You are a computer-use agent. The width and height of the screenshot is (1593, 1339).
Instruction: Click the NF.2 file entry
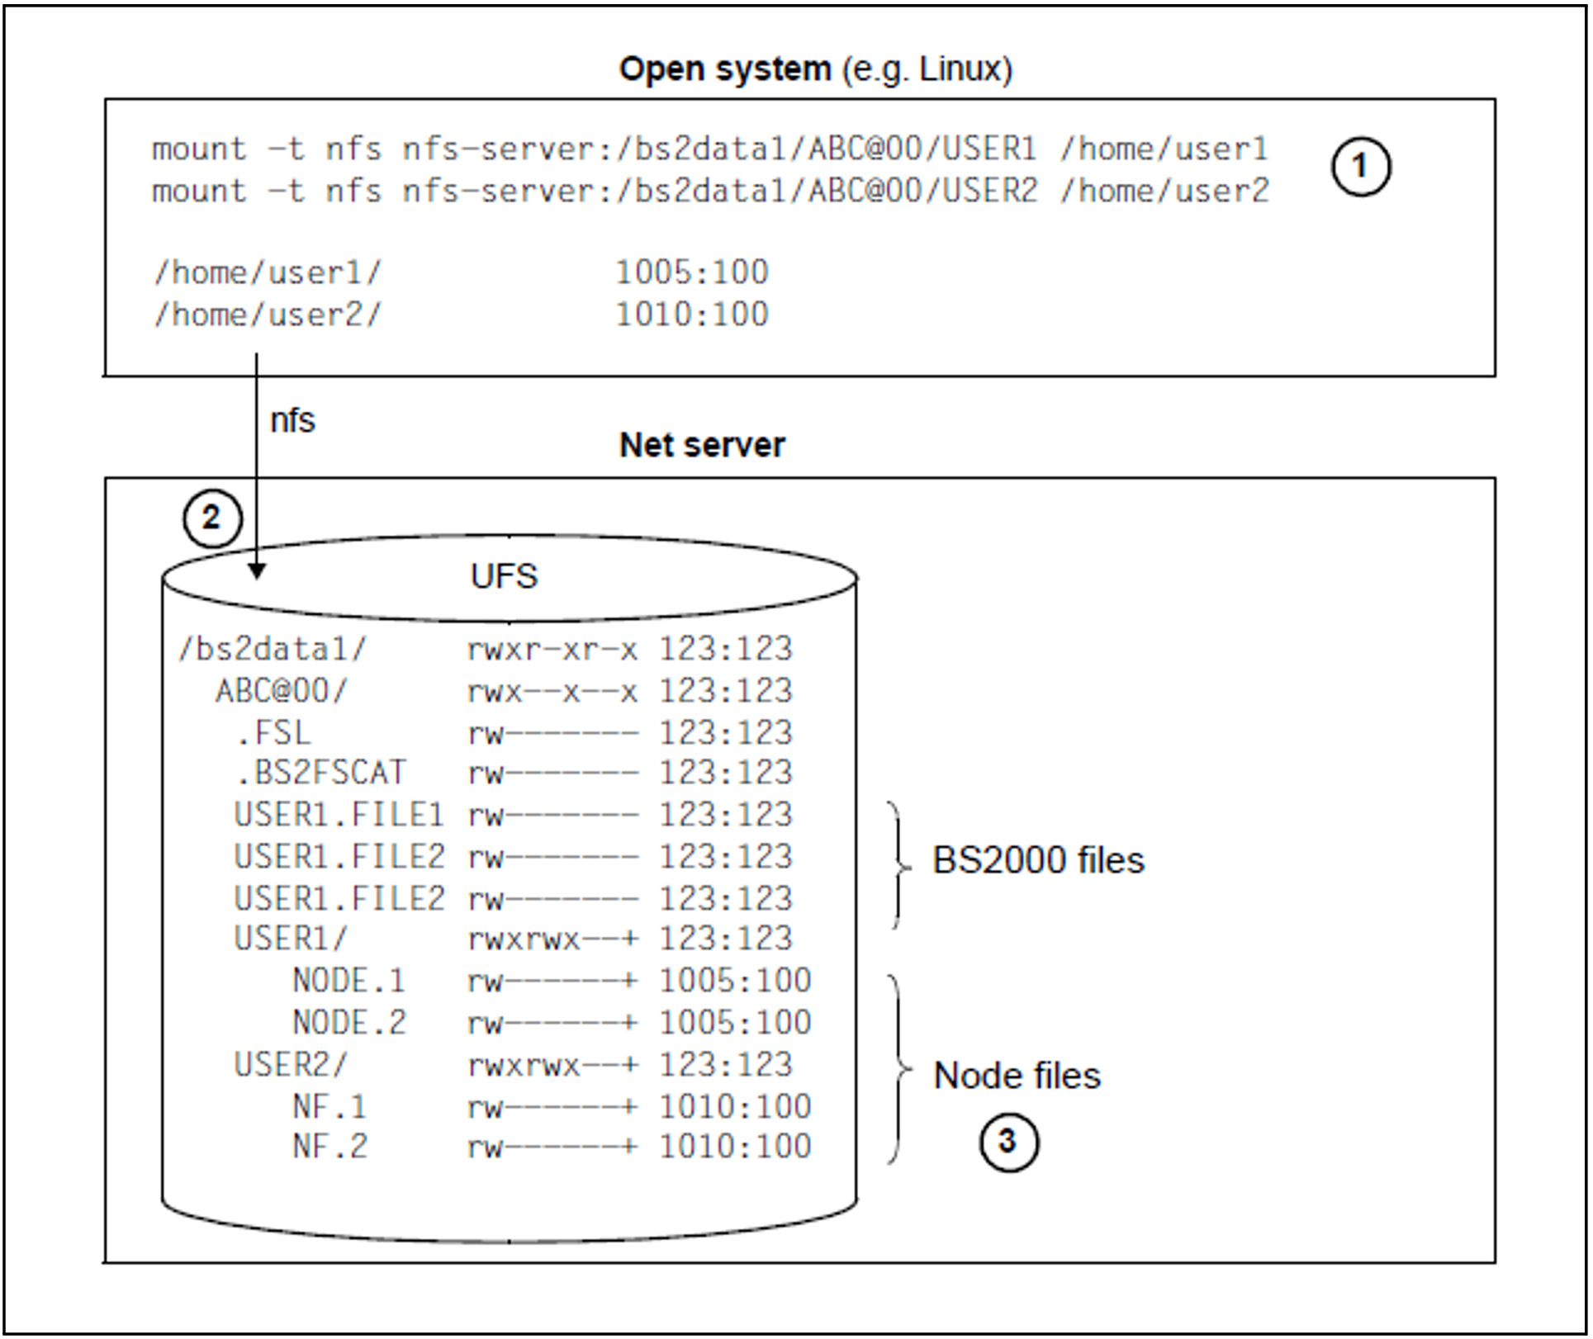point(330,1147)
